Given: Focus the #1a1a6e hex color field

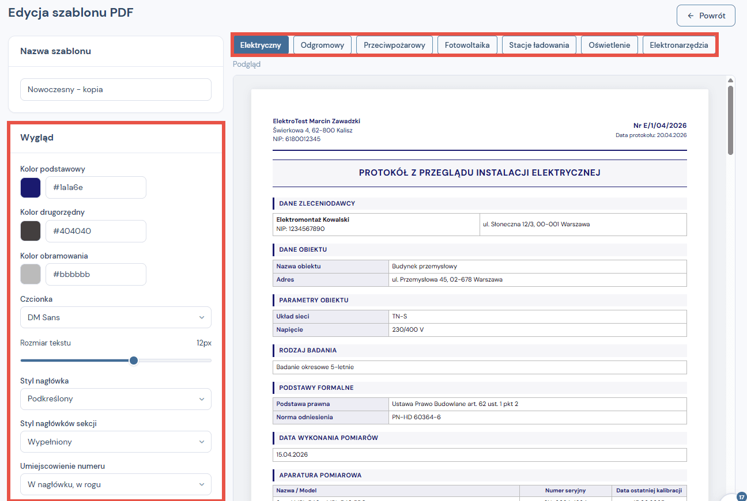Looking at the screenshot, I should (x=96, y=188).
